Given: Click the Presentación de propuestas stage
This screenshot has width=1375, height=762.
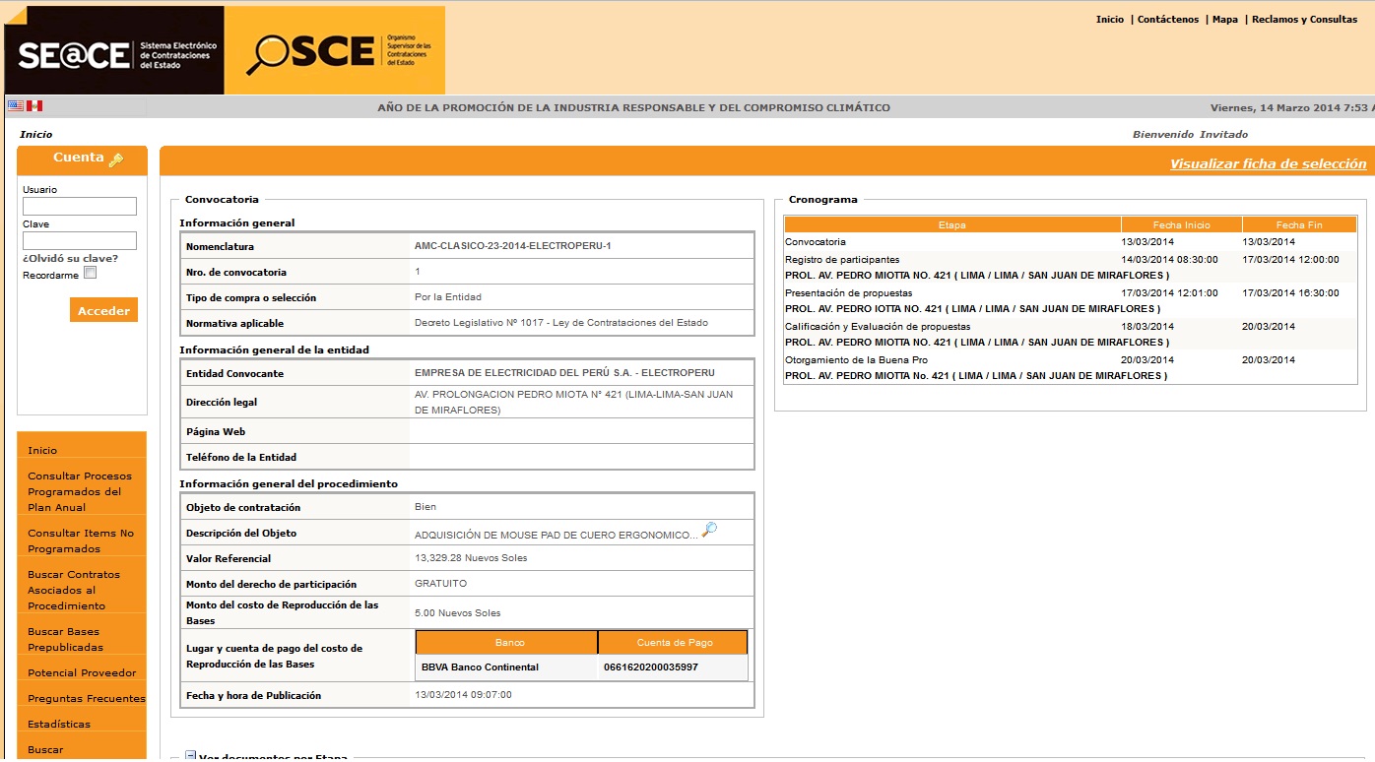Looking at the screenshot, I should point(848,293).
